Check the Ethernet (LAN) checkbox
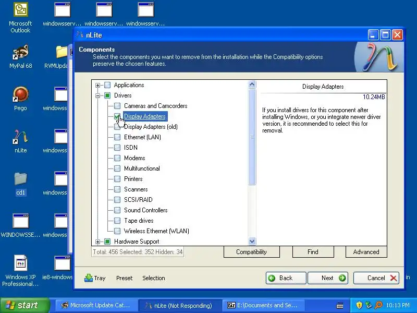The image size is (417, 313). coord(117,137)
